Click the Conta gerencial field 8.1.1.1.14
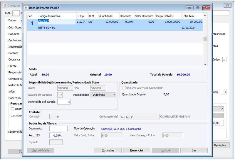Screen dimensions: 235x160 tap(140, 117)
